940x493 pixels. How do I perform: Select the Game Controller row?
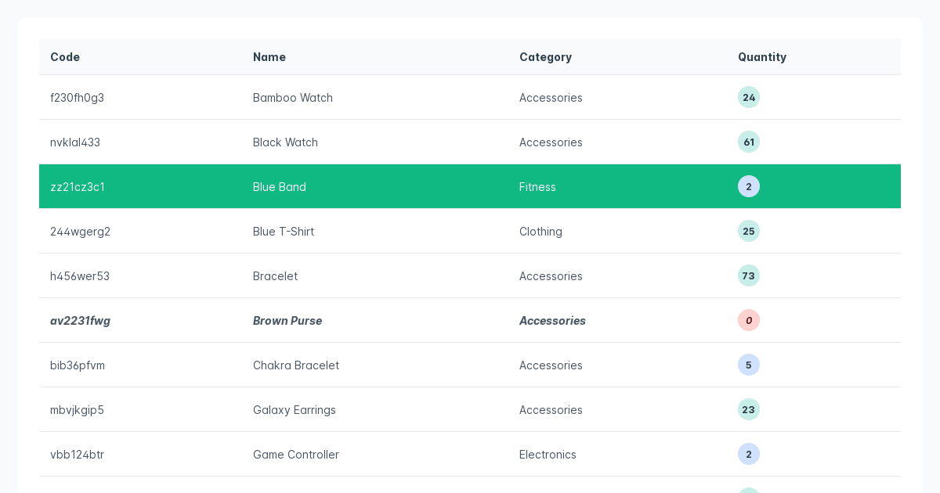pyautogui.click(x=470, y=454)
